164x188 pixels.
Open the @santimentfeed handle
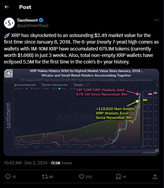coord(33,26)
